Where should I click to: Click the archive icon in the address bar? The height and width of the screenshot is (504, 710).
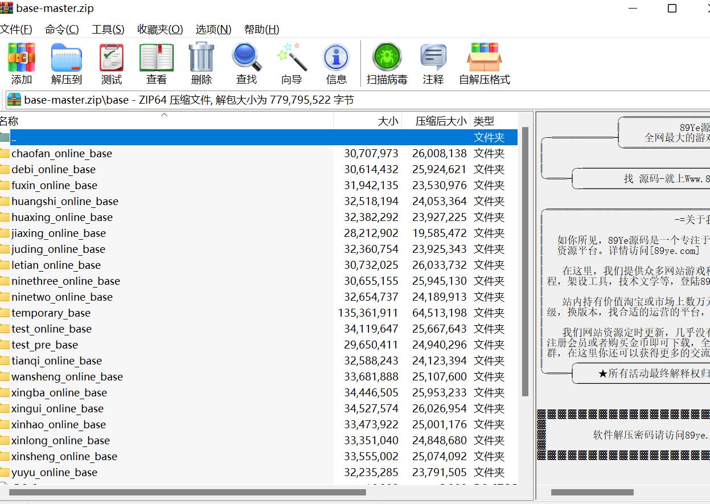click(14, 100)
